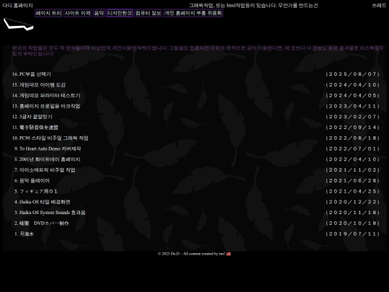Click the date (2021/04/25)
Image resolution: width=389 pixels, height=292 pixels.
pos(352,192)
